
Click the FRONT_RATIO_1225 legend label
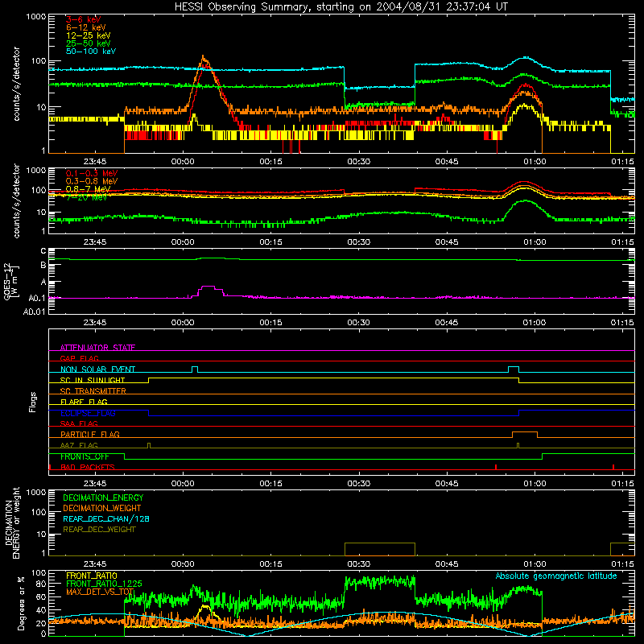point(104,584)
